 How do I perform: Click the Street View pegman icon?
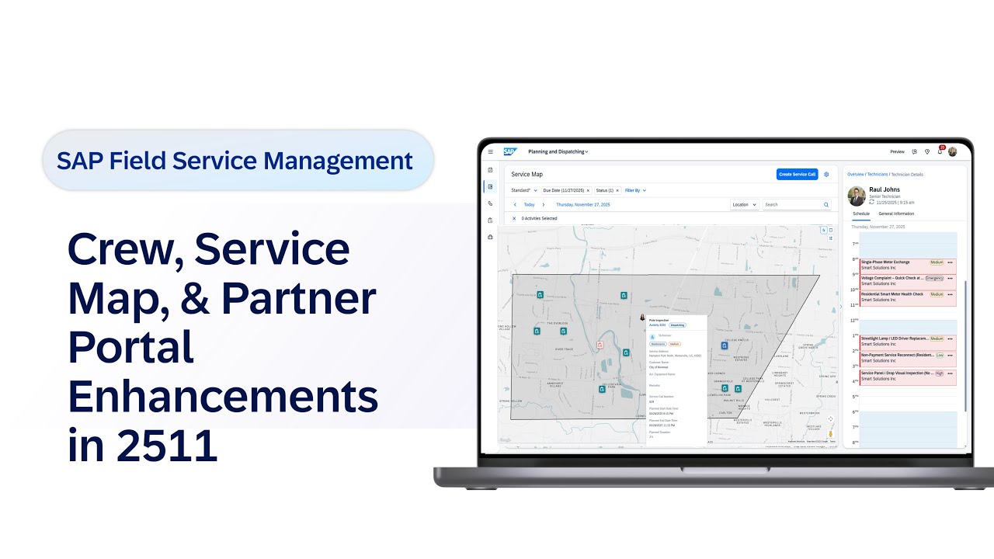[830, 433]
